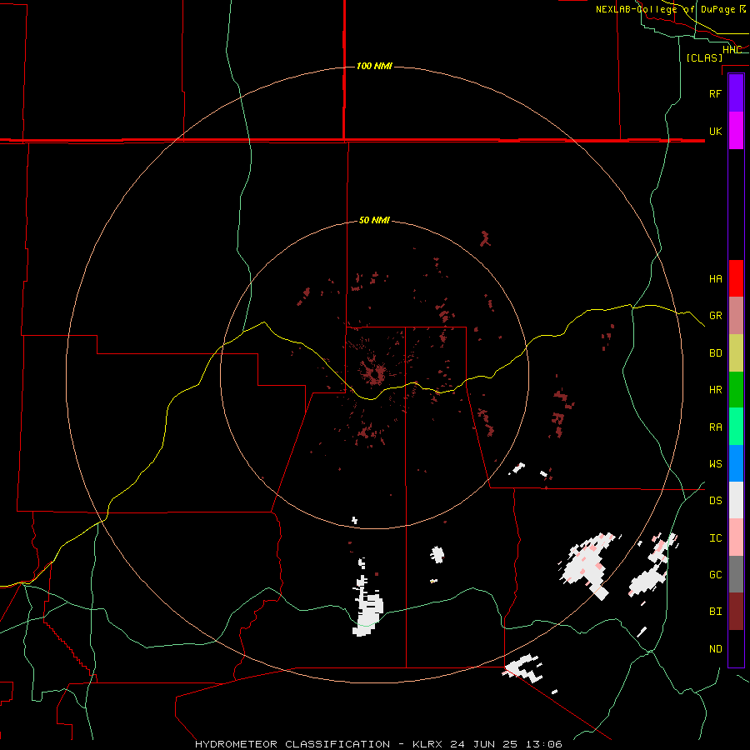
Task: Click the WS legend label
Action: (715, 464)
